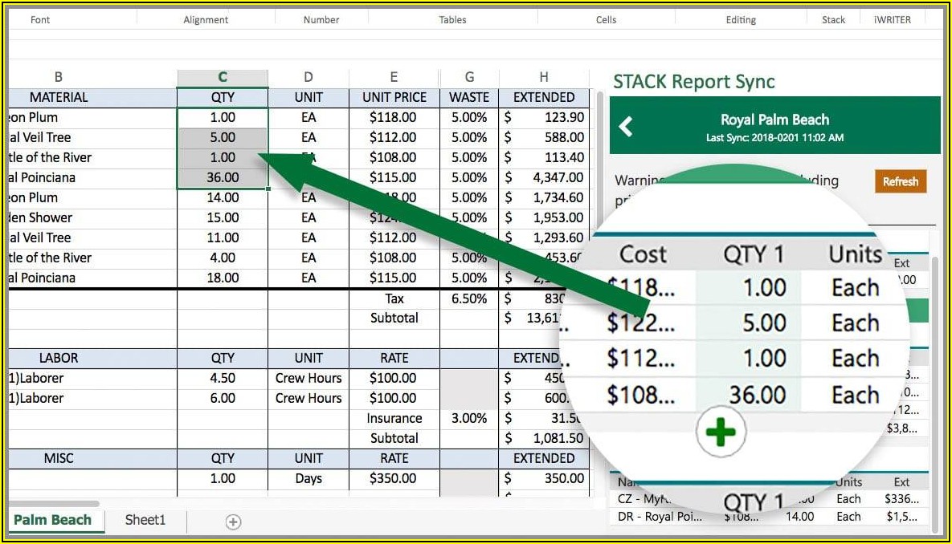Add a new sheet with plus icon

point(233,522)
